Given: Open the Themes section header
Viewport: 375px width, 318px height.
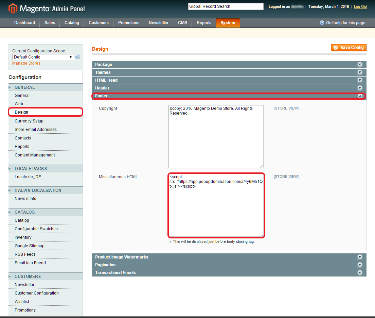Looking at the screenshot, I should point(229,72).
